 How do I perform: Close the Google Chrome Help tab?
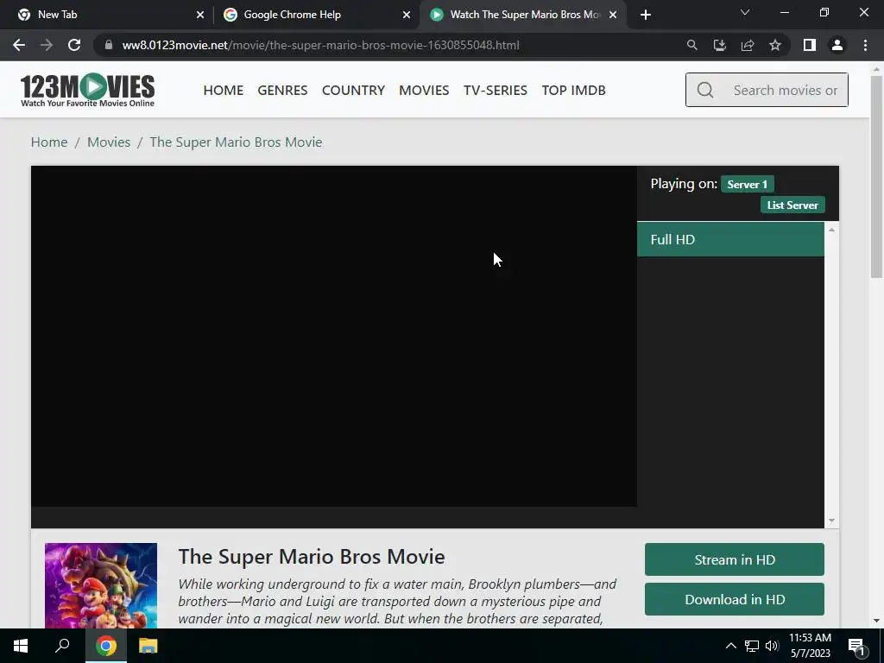pos(407,15)
